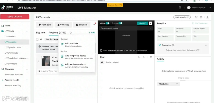Viewport: 215px width, 103px height.
Task: Choose Add auction products option
Action: pyautogui.click(x=77, y=65)
